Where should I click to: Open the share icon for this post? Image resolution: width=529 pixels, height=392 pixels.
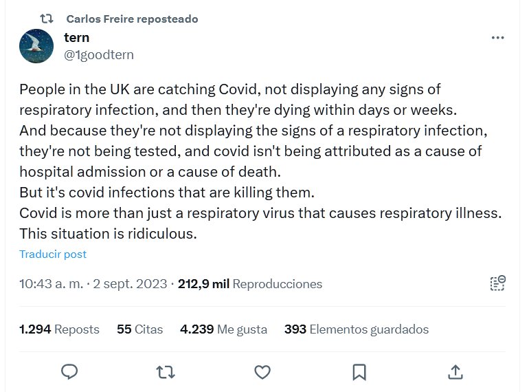(455, 372)
